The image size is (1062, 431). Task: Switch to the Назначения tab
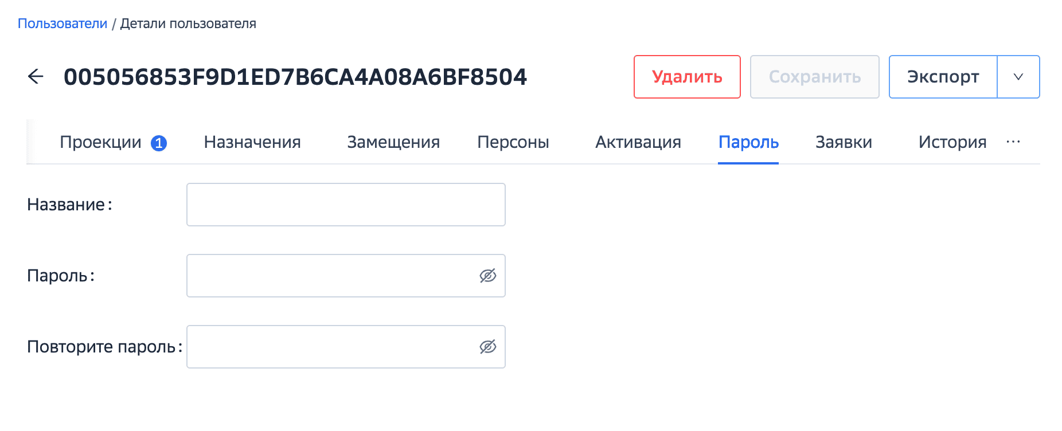pos(252,142)
